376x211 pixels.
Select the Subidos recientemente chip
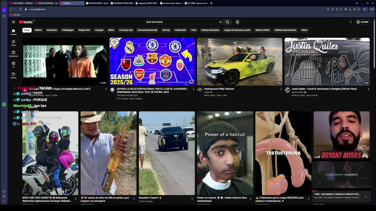(285, 30)
